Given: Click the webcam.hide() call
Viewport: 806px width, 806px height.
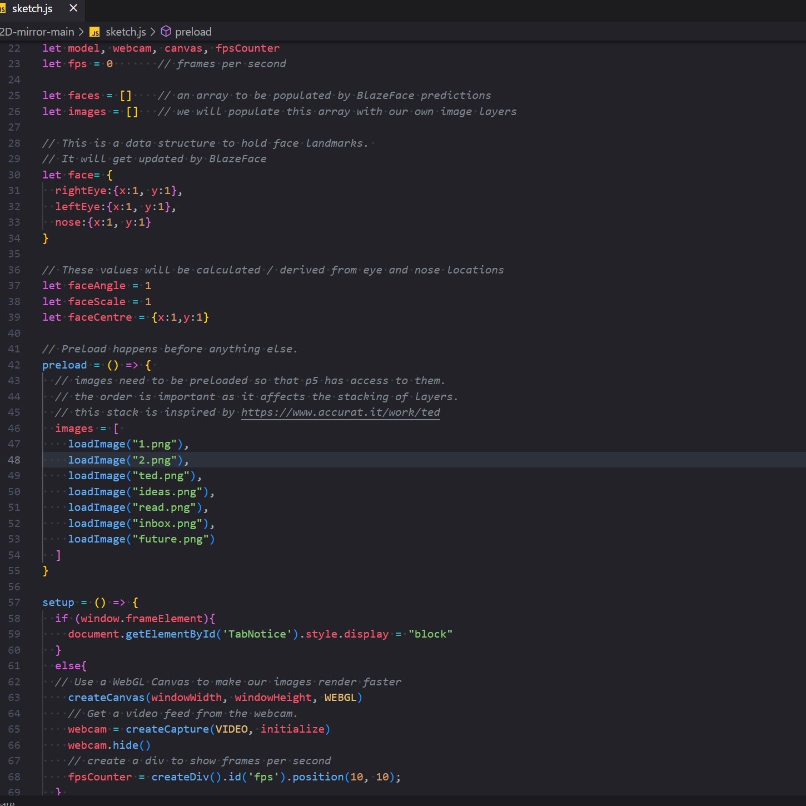Looking at the screenshot, I should pyautogui.click(x=109, y=745).
